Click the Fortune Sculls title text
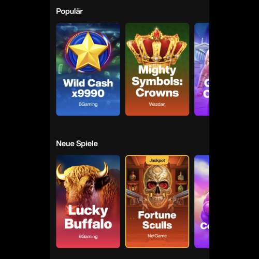Screen dimensions: 259x259 tap(157, 220)
